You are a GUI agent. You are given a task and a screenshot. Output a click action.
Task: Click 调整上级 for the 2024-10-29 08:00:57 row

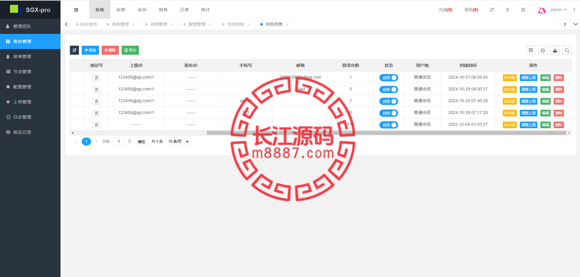(x=529, y=90)
